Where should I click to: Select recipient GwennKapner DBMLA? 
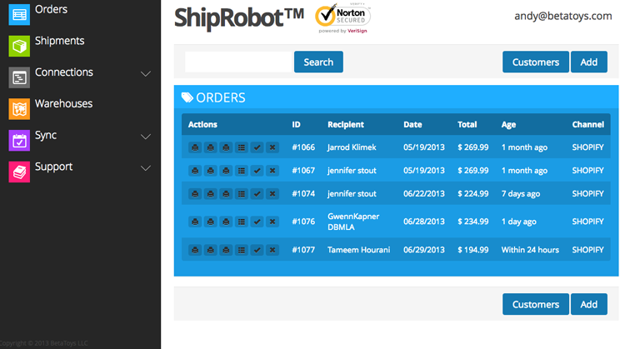(353, 222)
